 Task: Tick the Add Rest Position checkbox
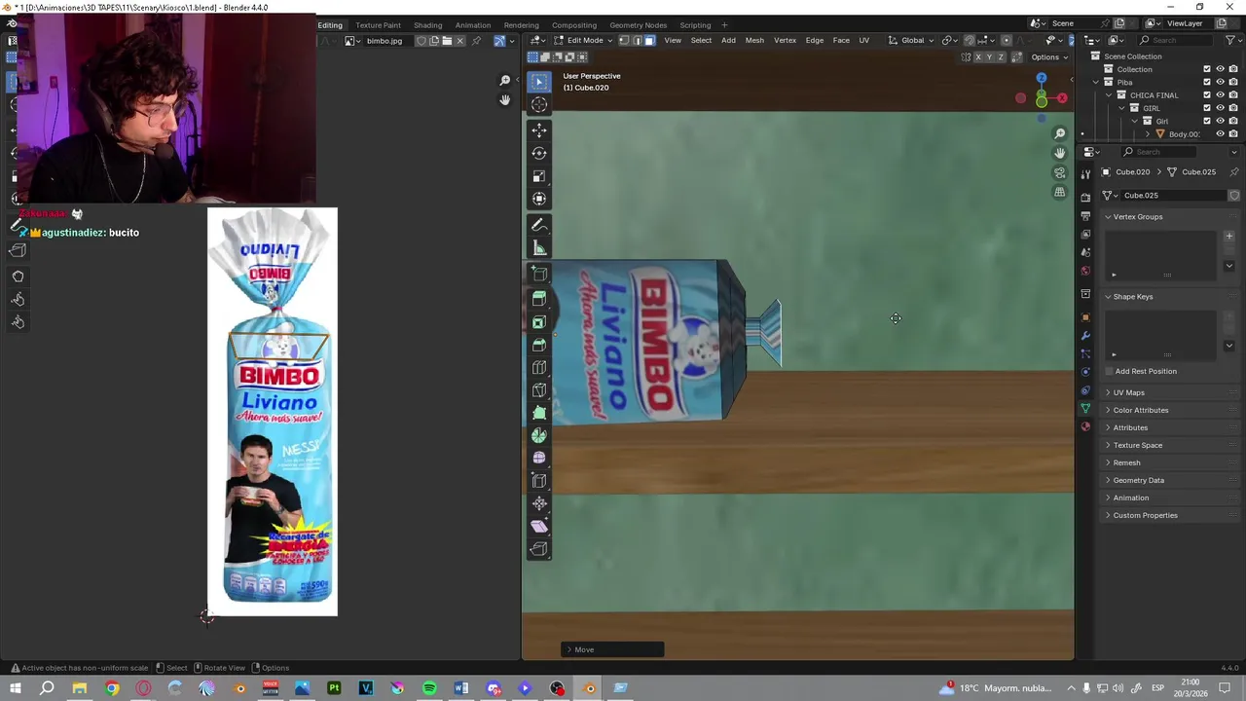pyautogui.click(x=1110, y=371)
